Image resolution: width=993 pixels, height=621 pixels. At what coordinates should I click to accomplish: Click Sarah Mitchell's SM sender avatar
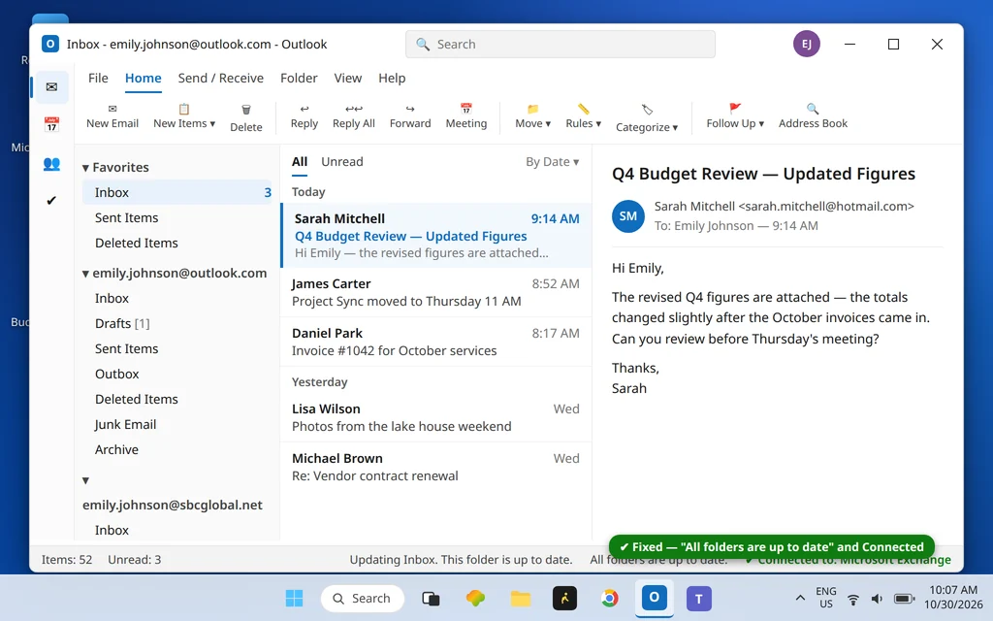click(x=627, y=216)
